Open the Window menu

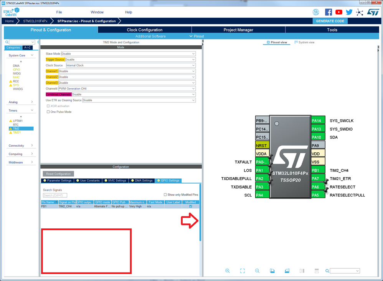[x=97, y=12]
